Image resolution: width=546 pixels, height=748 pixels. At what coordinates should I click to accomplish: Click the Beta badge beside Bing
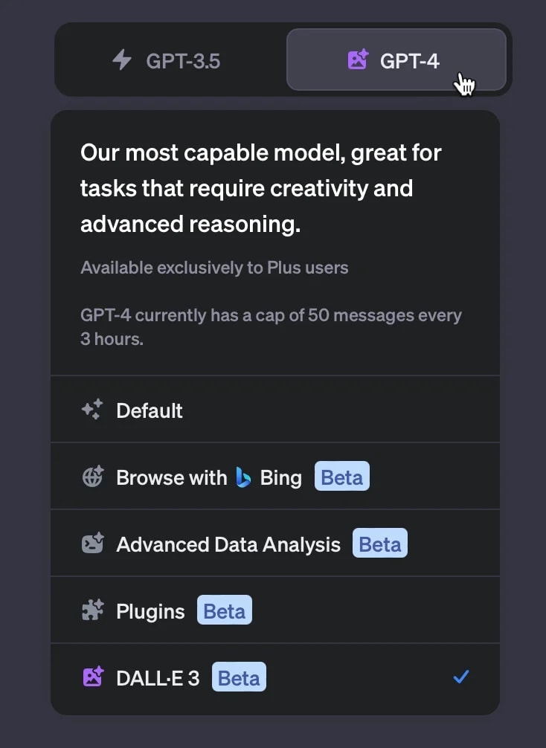[x=341, y=477]
